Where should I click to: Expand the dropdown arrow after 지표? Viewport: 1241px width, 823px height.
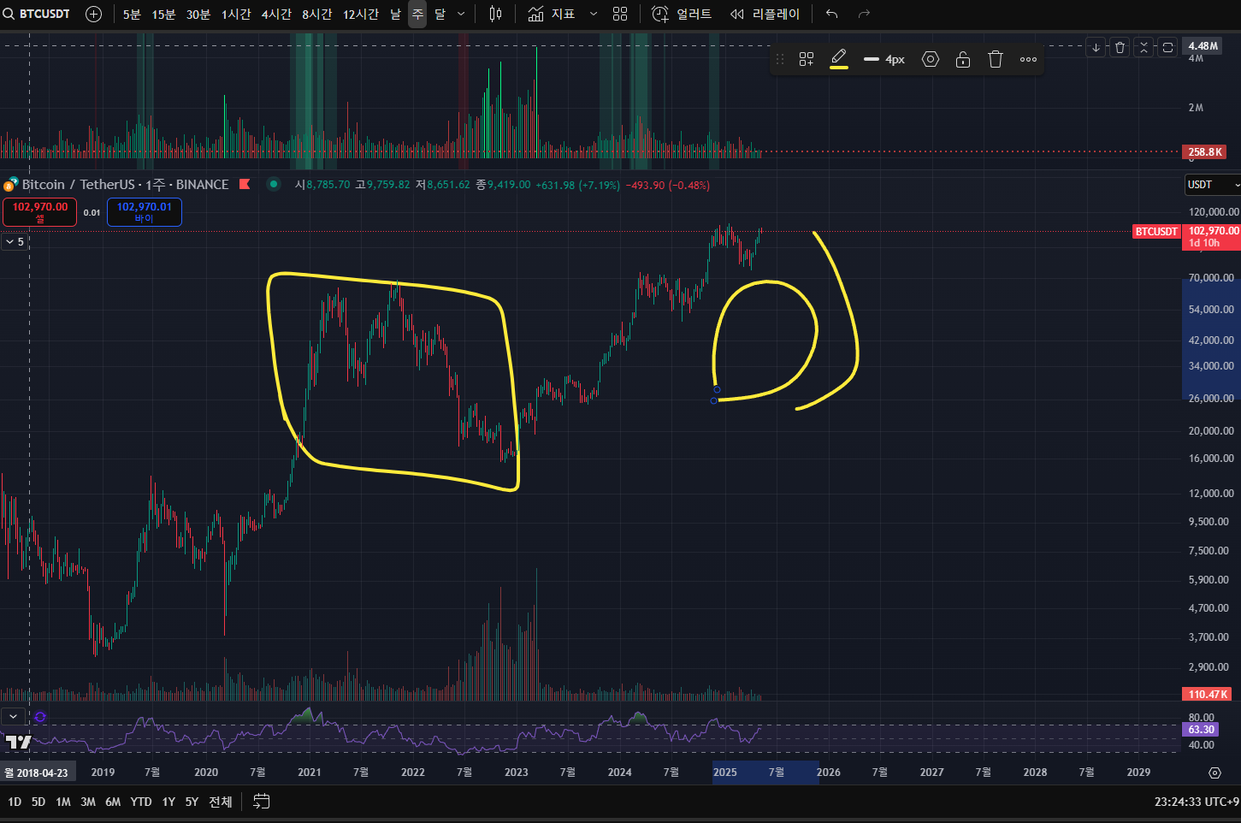tap(594, 14)
